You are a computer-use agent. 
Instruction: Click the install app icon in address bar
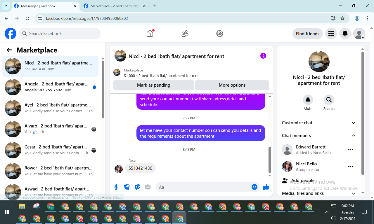click(x=333, y=18)
